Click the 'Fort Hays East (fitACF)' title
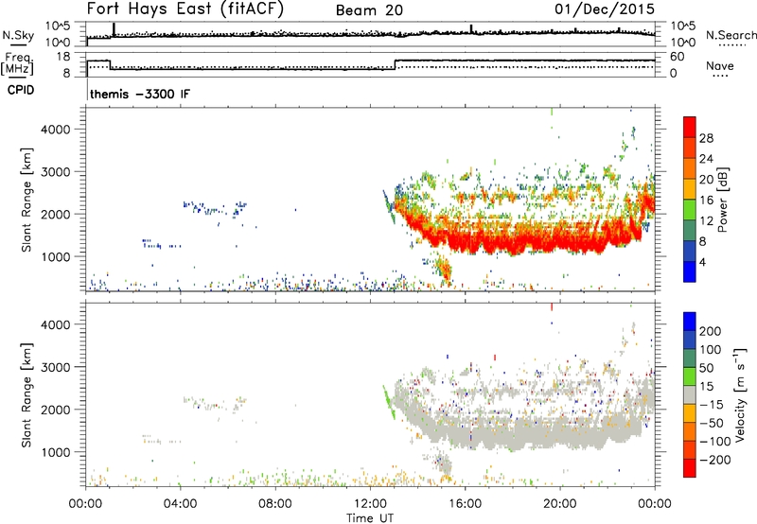757x524 pixels. [x=185, y=9]
